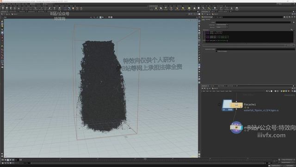Select the Box tool on the Create shelf
This screenshot has height=167, width=296.
pyautogui.click(x=3, y=8)
